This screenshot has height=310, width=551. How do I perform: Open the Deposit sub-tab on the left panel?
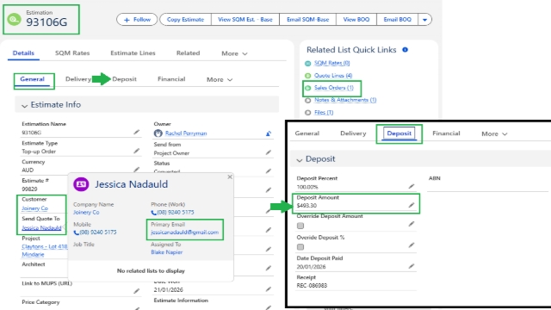coord(124,79)
